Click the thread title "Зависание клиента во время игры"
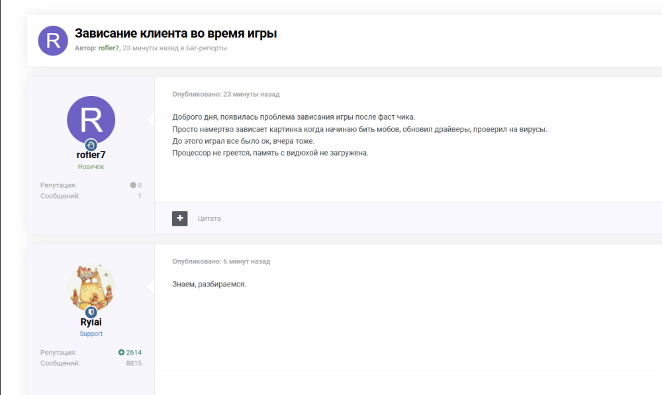This screenshot has width=662, height=395. click(176, 32)
